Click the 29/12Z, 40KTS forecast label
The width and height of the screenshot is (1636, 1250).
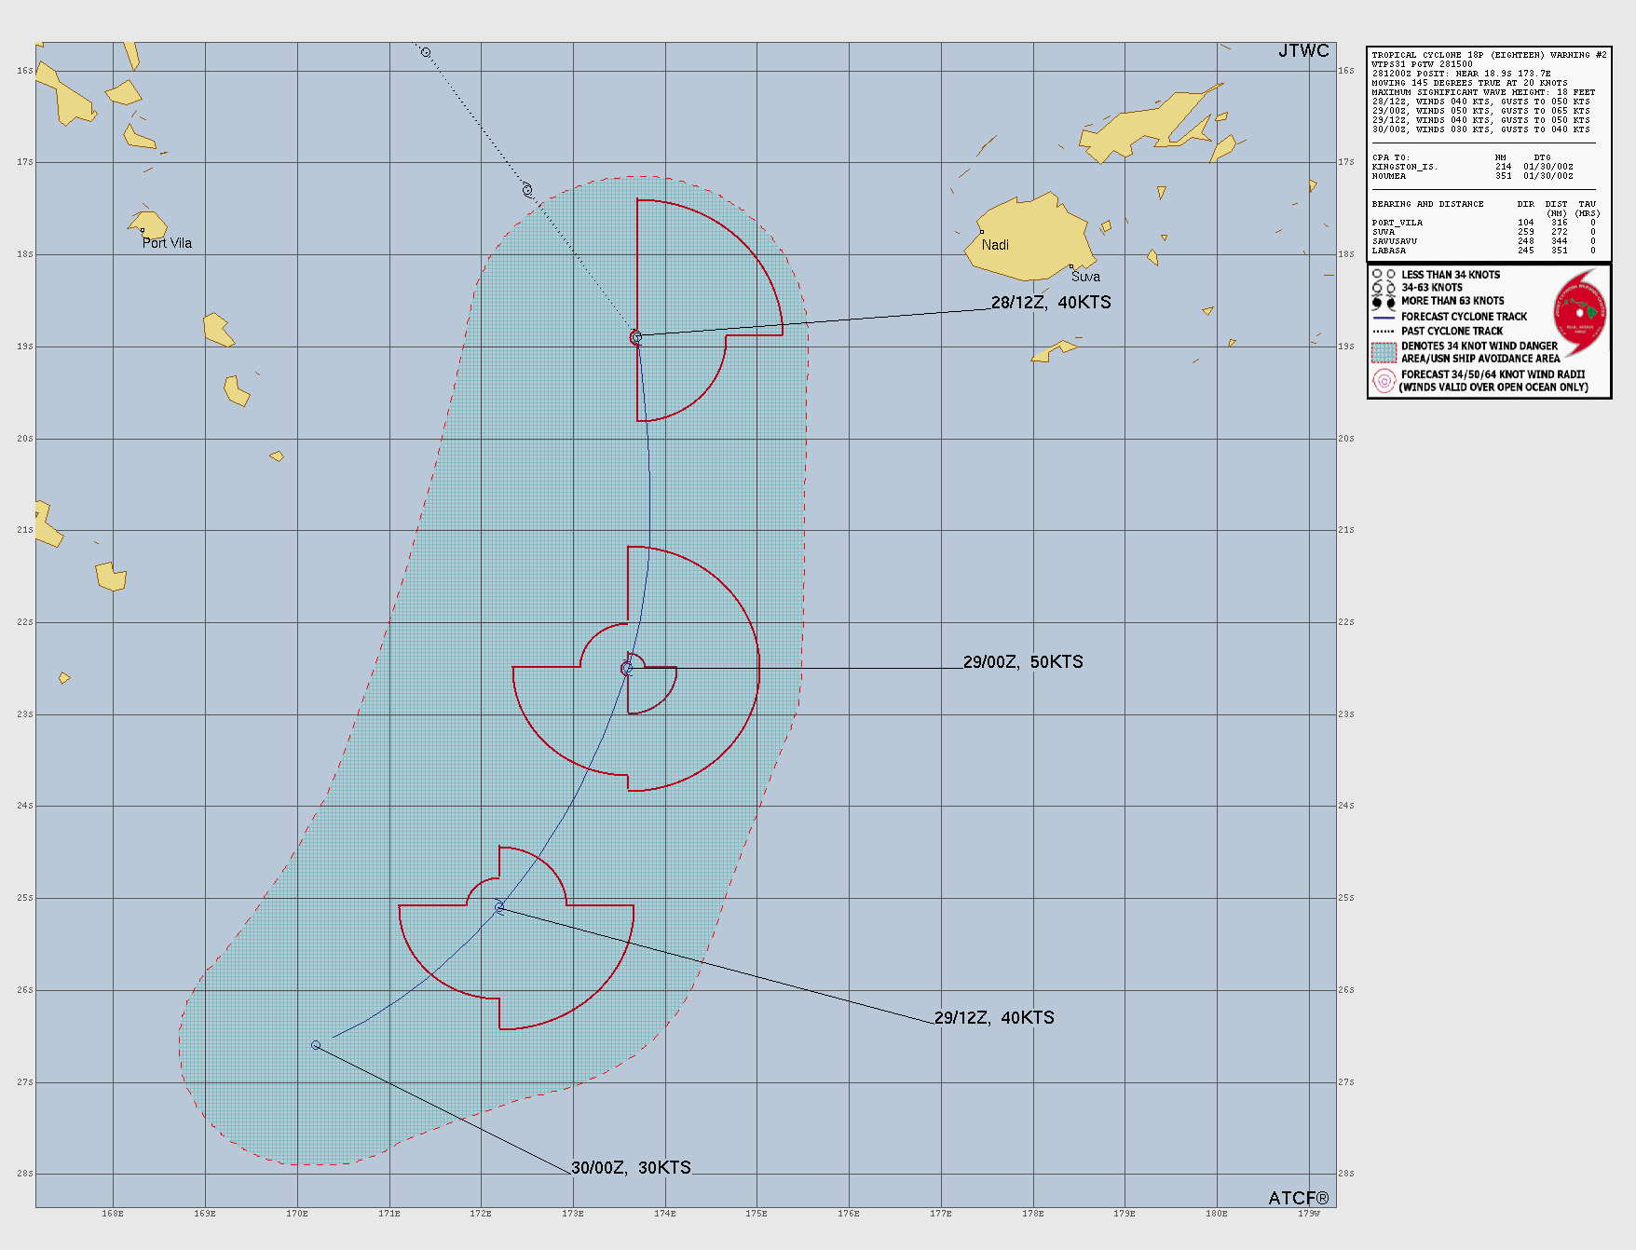tap(993, 1018)
